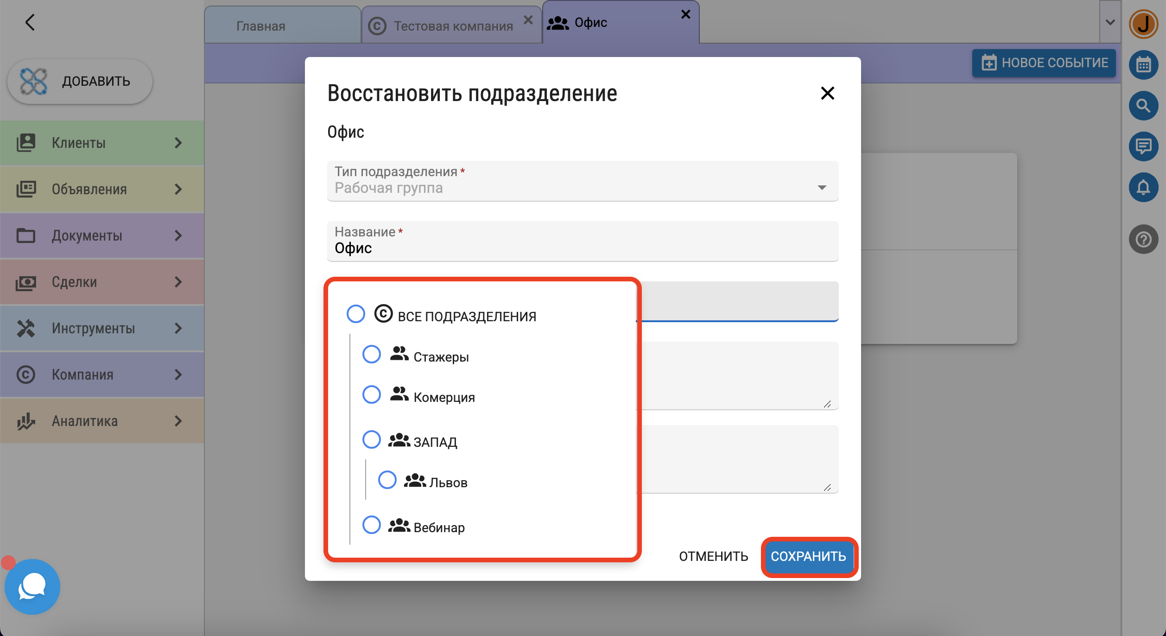
Task: Click the Название input field
Action: coord(582,248)
